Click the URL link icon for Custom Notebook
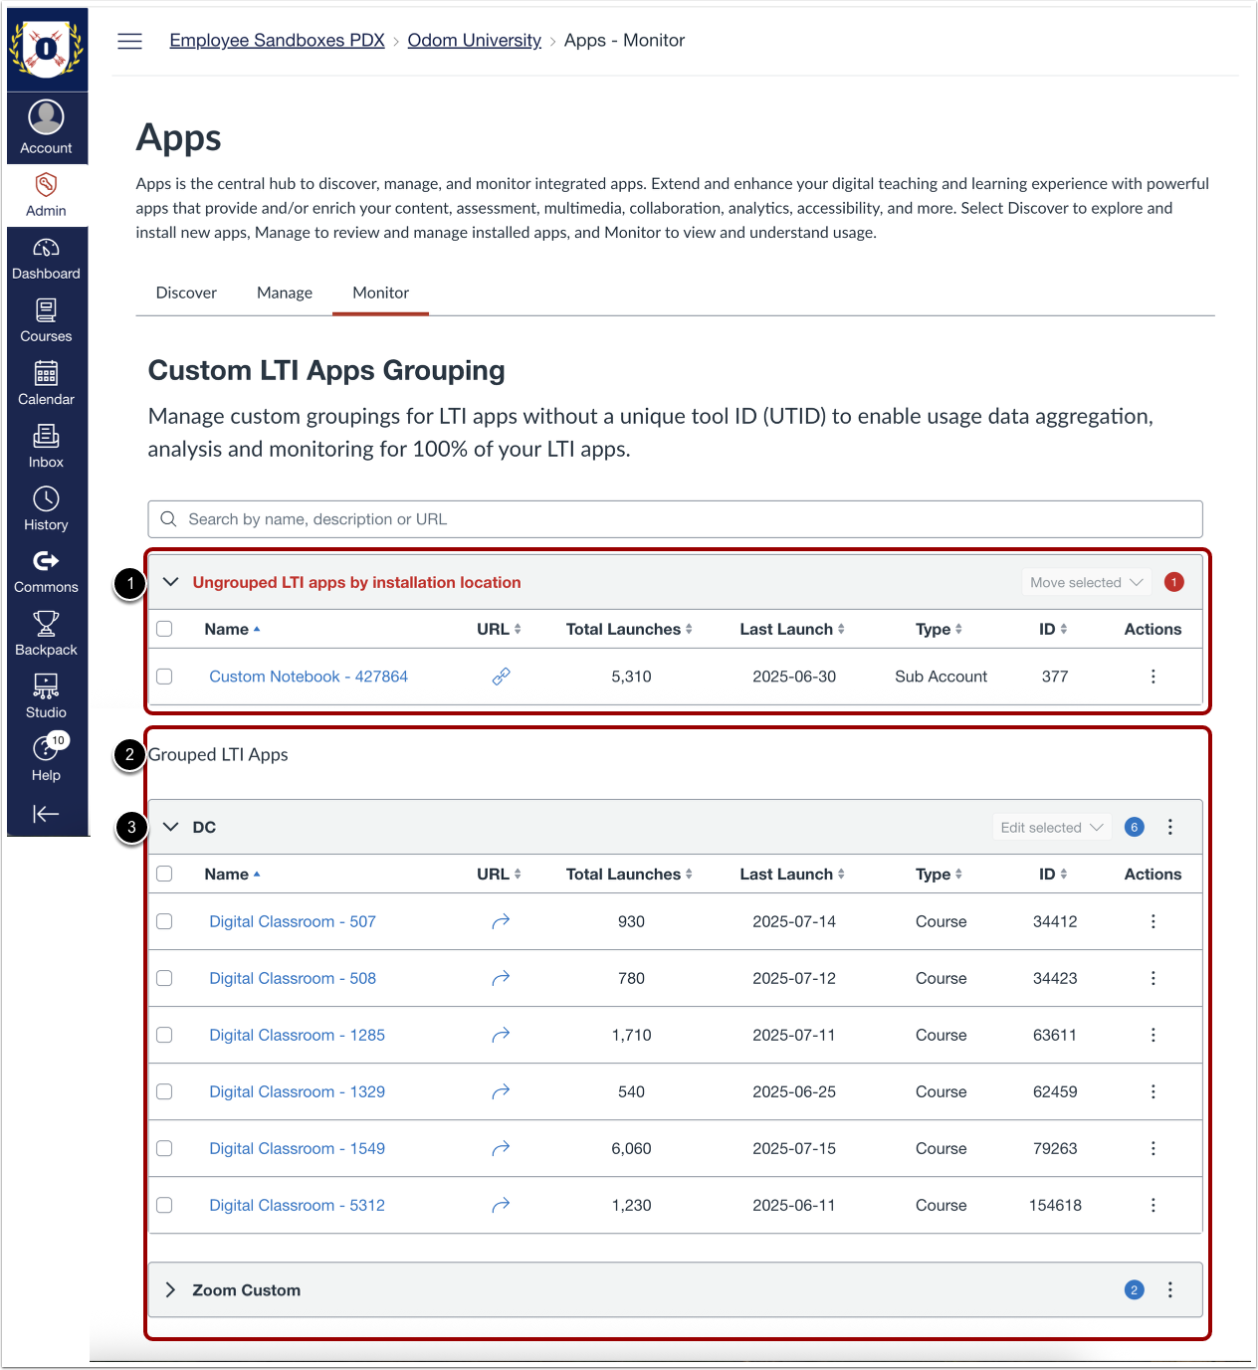Screen dimensions: 1258x1370 point(501,676)
